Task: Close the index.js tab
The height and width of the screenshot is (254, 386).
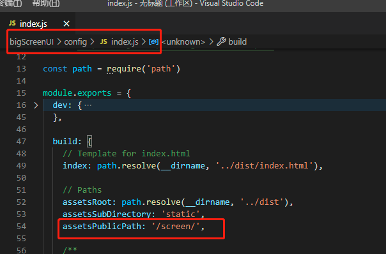Action: click(66, 24)
